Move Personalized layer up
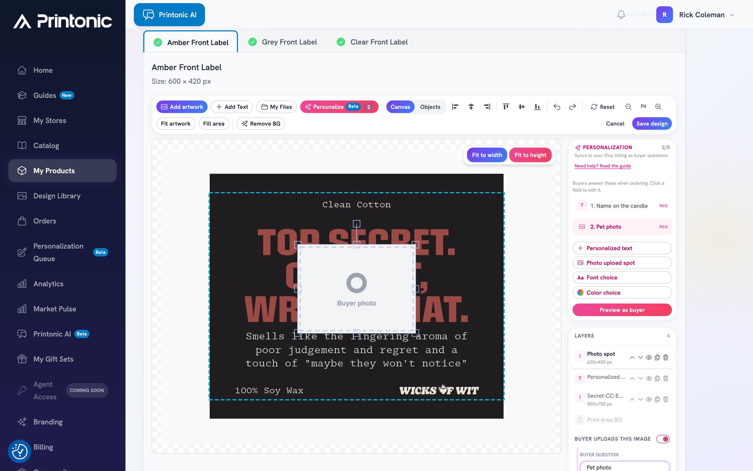The height and width of the screenshot is (471, 753). 632,378
